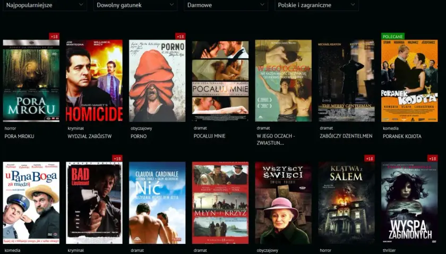Open the Poranek Kojota poster
Viewport: 446px width, 254px height.
(x=409, y=81)
